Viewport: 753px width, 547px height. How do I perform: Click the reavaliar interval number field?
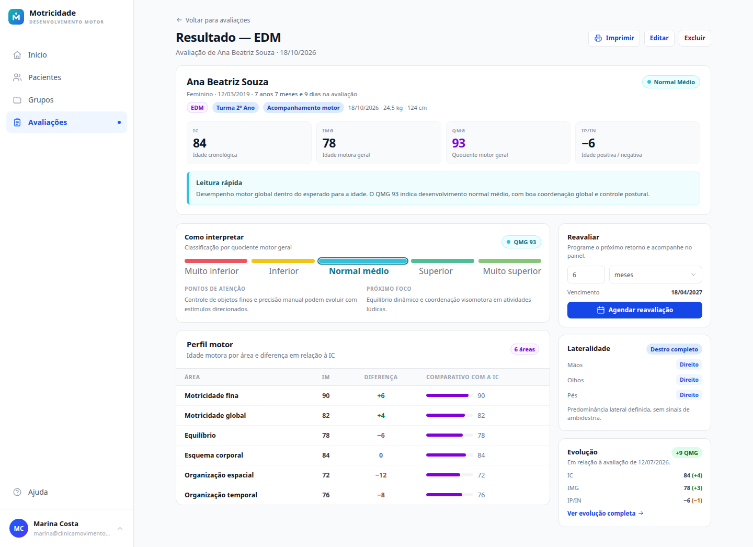[x=586, y=275]
